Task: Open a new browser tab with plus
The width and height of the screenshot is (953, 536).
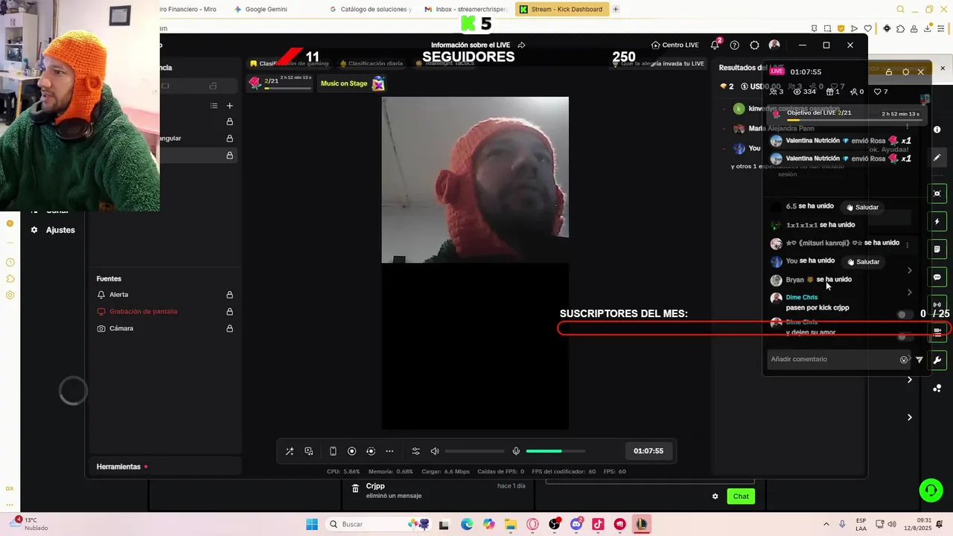Action: [616, 9]
